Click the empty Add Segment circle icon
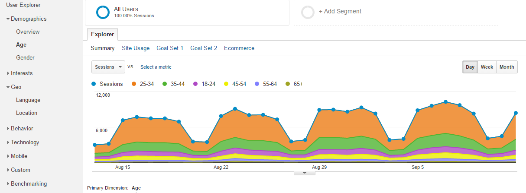Image resolution: width=526 pixels, height=193 pixels. click(308, 12)
